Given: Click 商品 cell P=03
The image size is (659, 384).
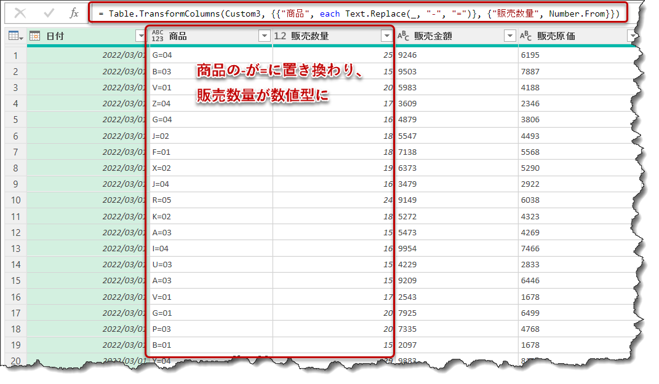Looking at the screenshot, I should click(x=211, y=329).
